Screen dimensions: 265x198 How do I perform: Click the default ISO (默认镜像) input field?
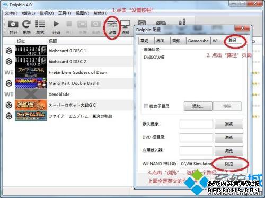(196, 124)
